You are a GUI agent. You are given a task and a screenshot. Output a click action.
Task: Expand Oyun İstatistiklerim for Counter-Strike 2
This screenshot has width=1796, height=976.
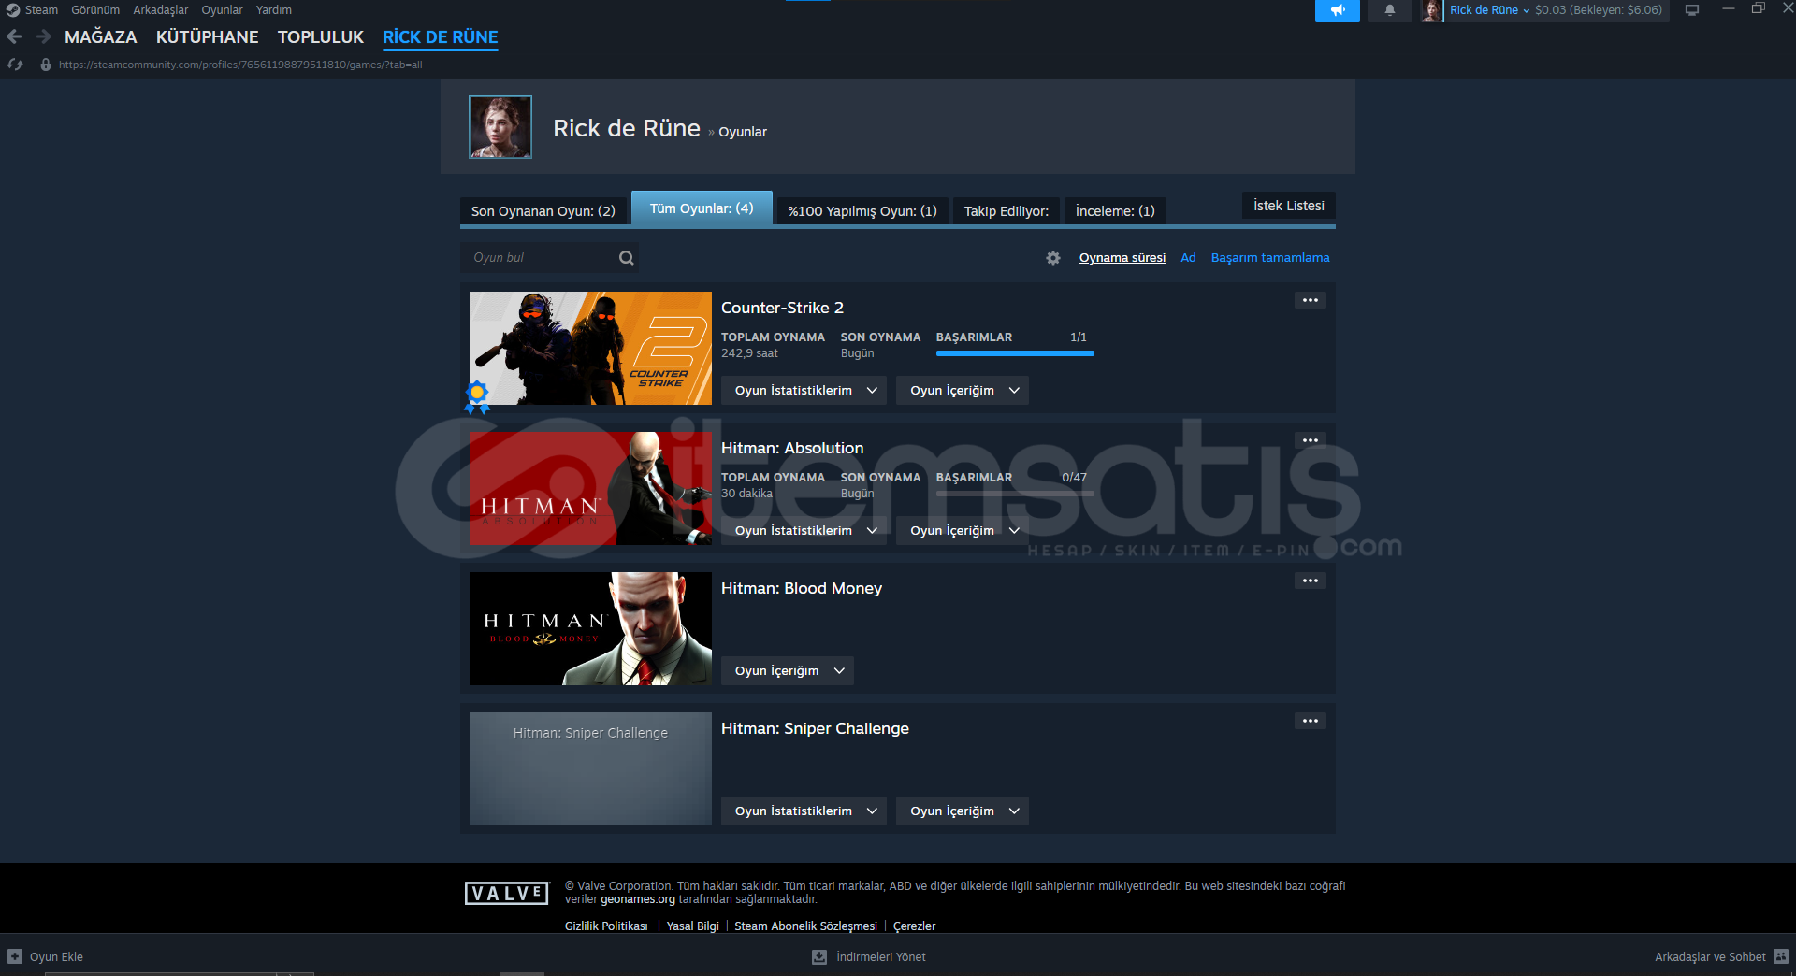click(x=805, y=391)
